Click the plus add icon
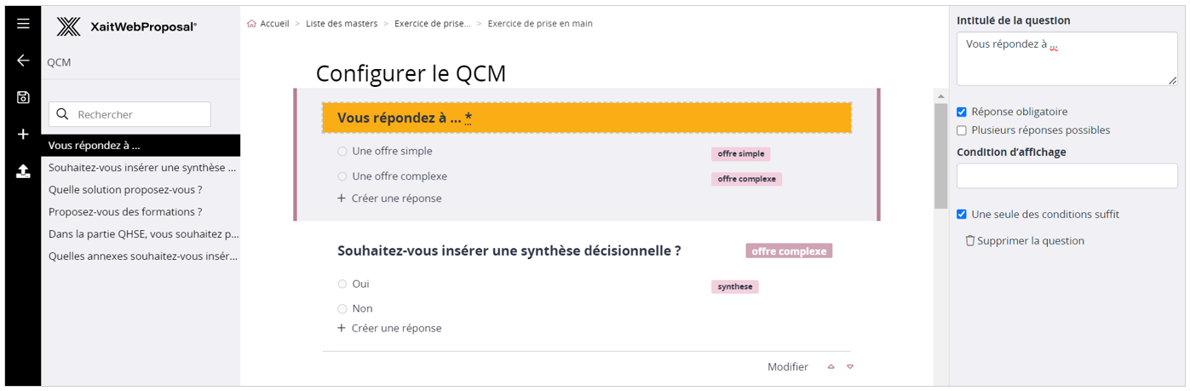 pyautogui.click(x=23, y=134)
